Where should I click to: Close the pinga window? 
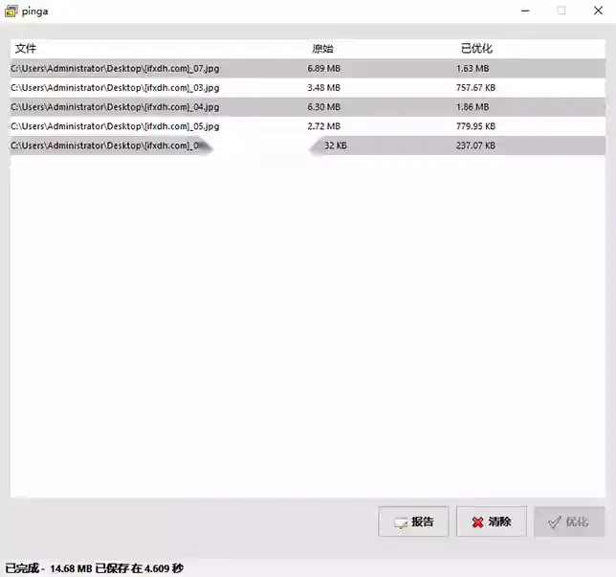(599, 11)
